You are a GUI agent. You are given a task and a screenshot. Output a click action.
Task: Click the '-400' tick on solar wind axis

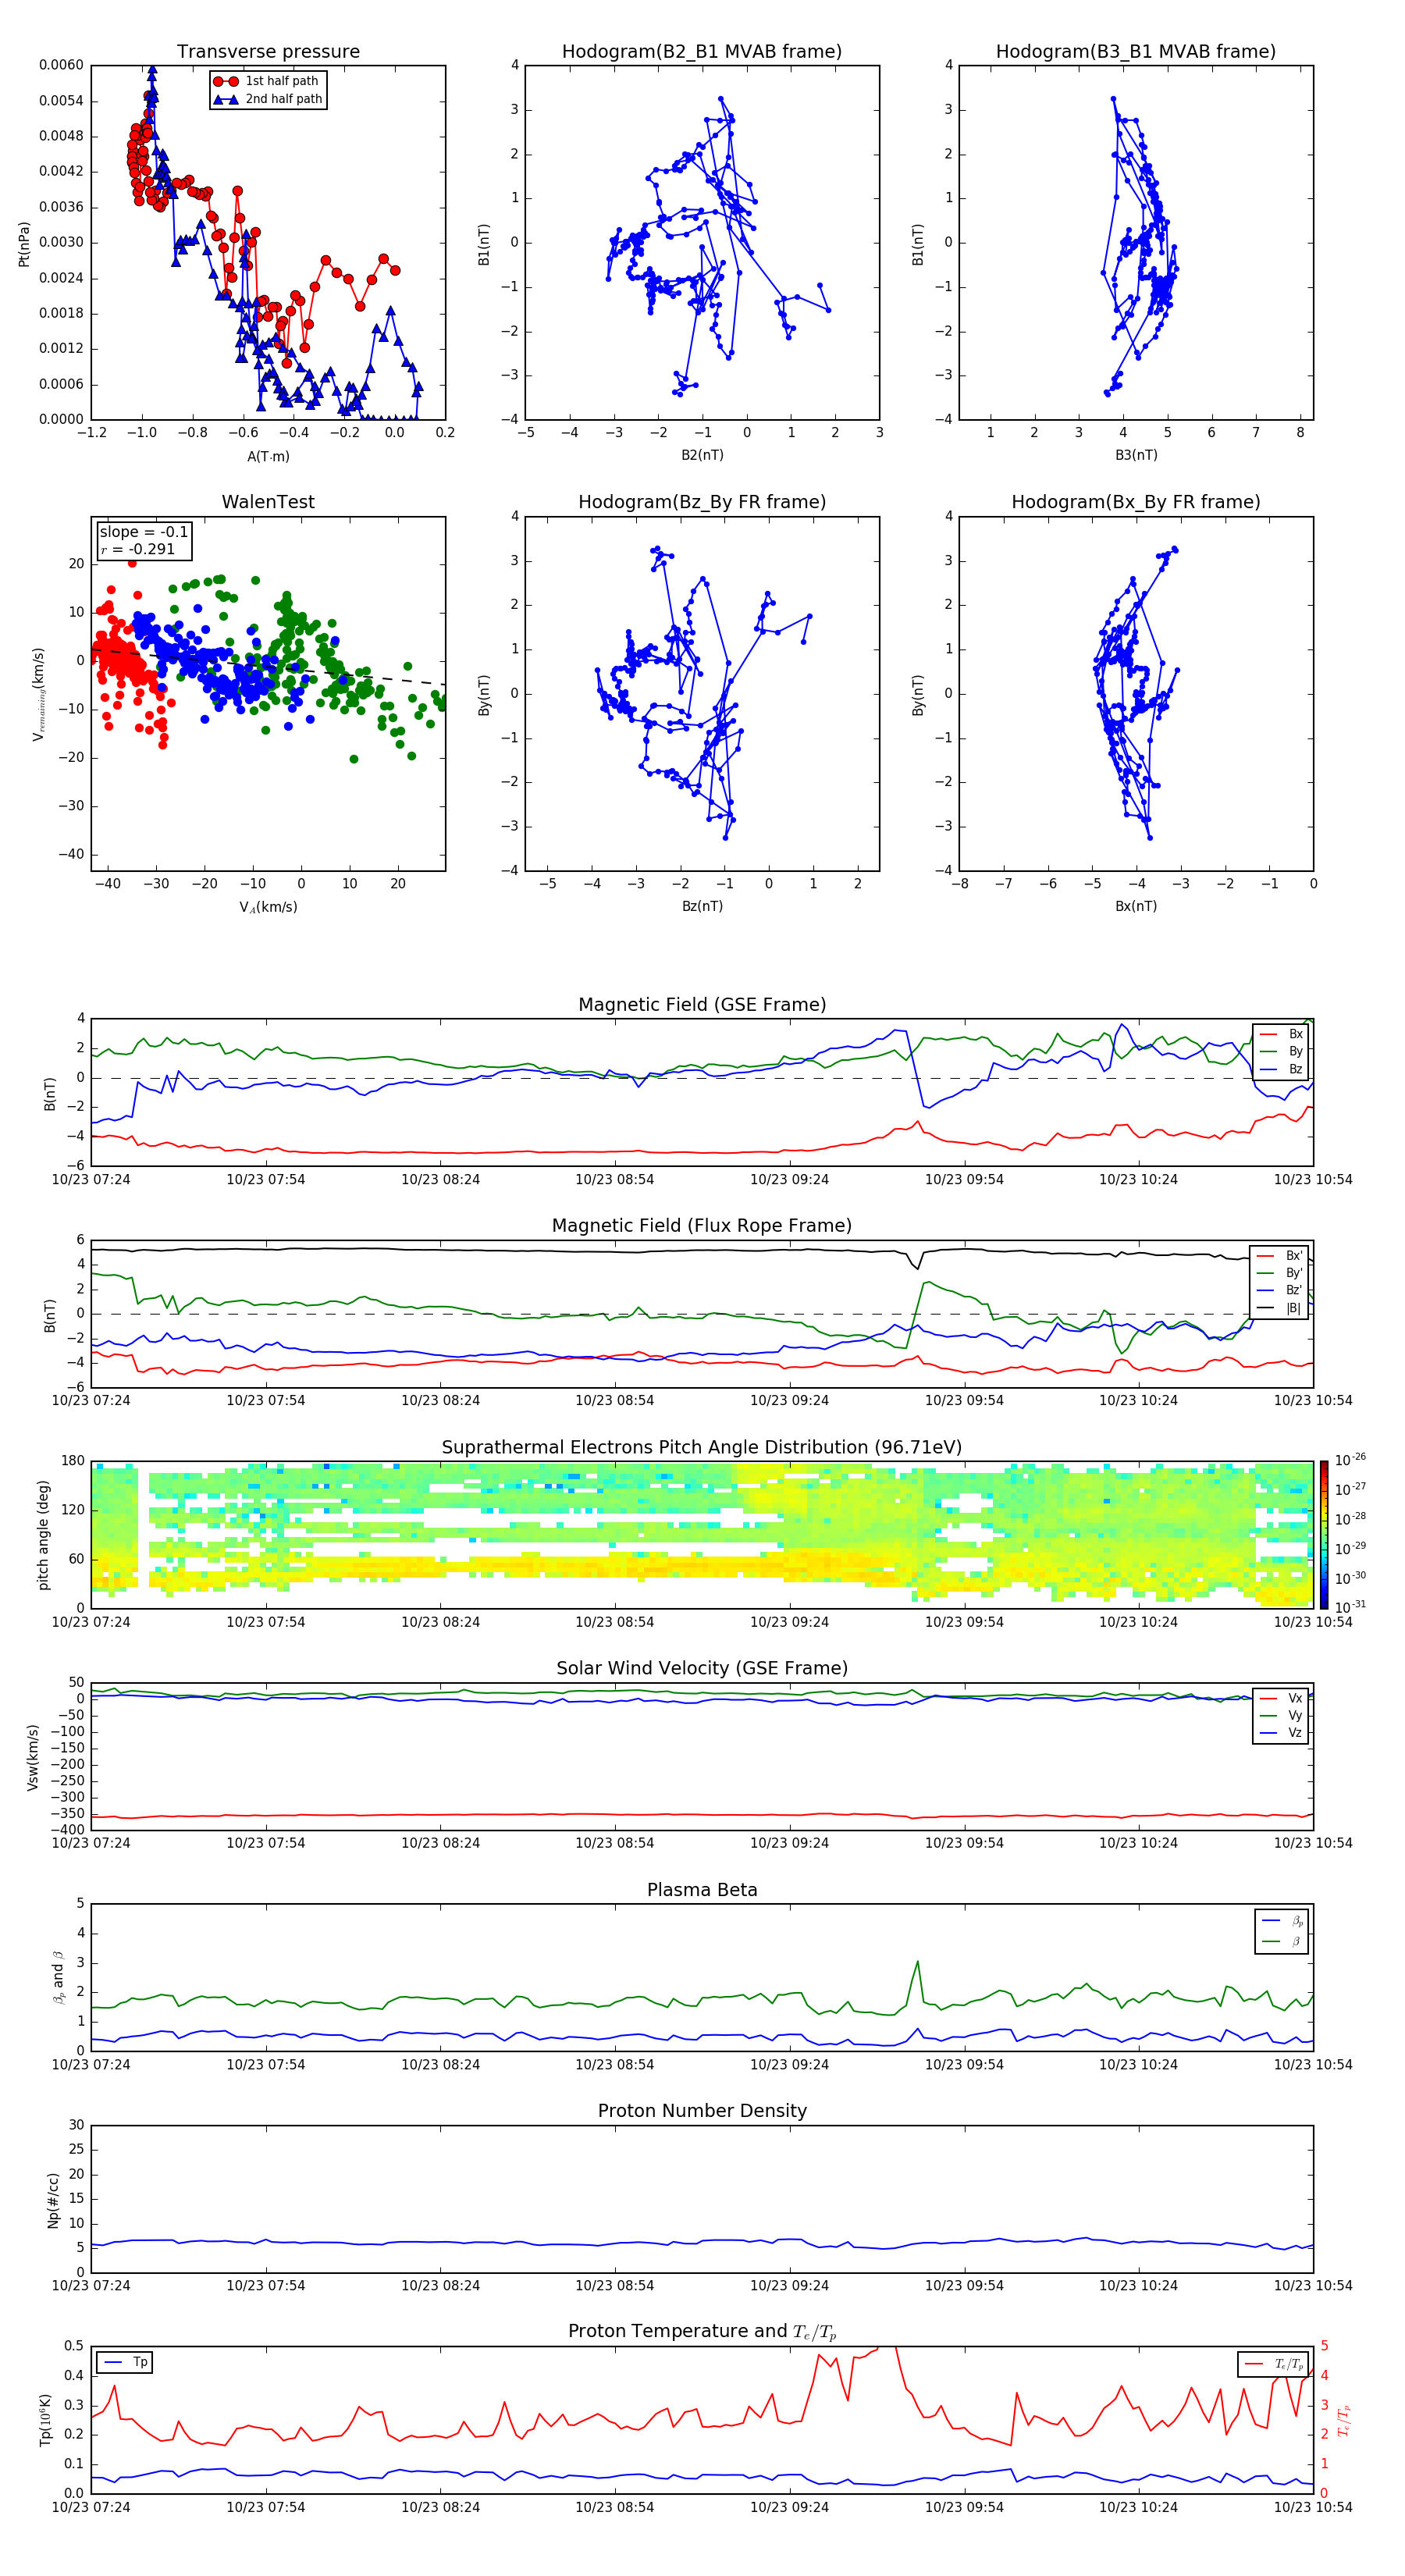68,1830
